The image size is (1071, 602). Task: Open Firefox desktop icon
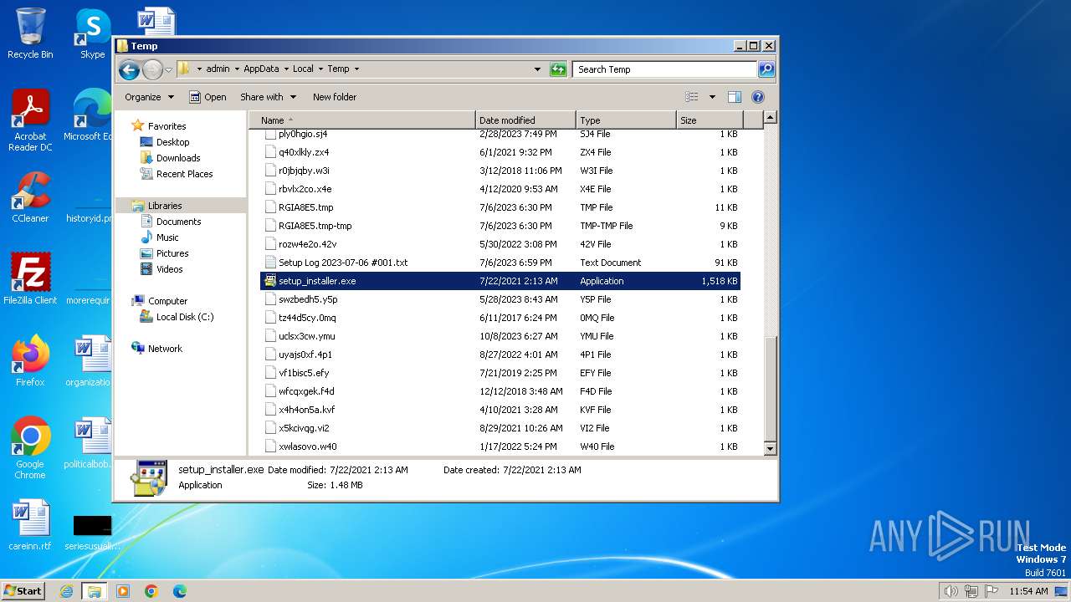(x=30, y=360)
